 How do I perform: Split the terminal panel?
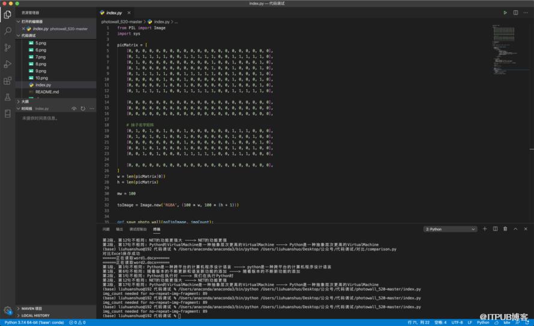point(495,229)
